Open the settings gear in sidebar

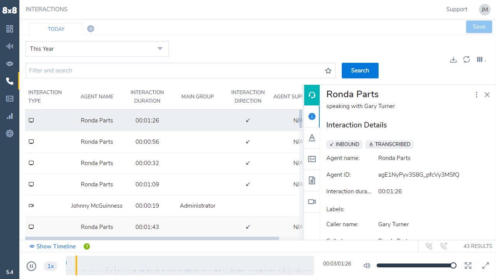(10, 133)
